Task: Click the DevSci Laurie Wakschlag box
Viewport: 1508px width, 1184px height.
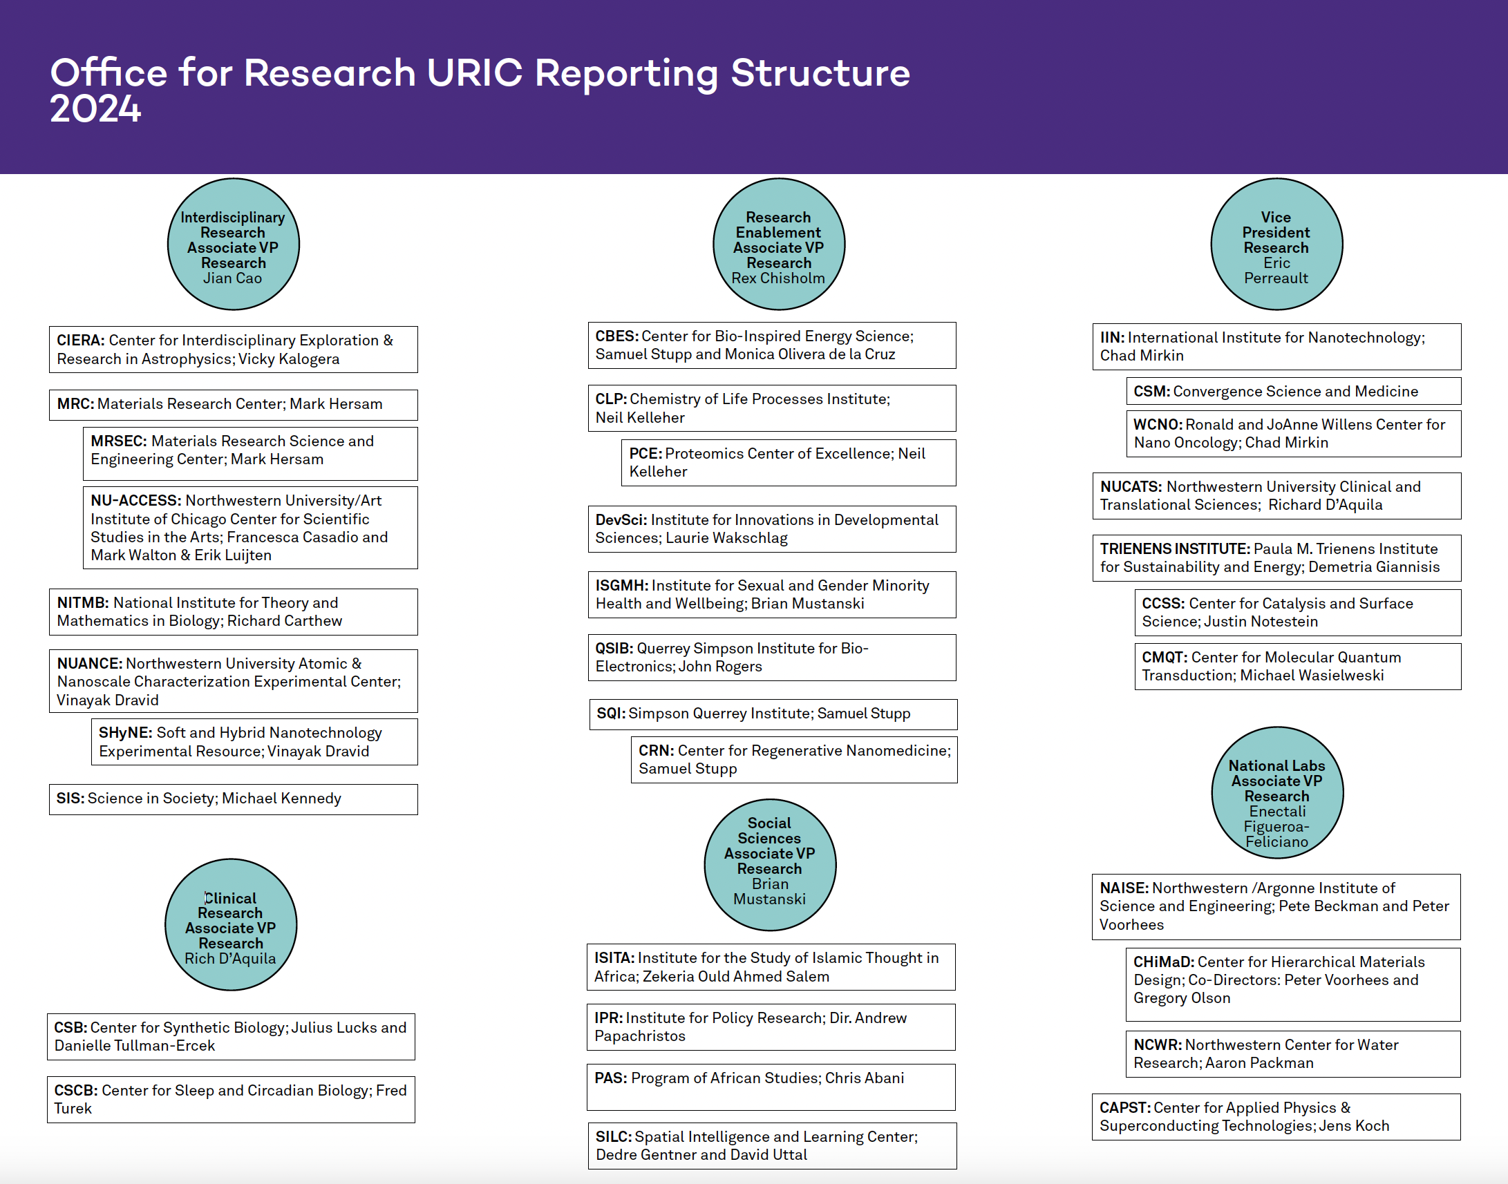Action: [x=772, y=529]
